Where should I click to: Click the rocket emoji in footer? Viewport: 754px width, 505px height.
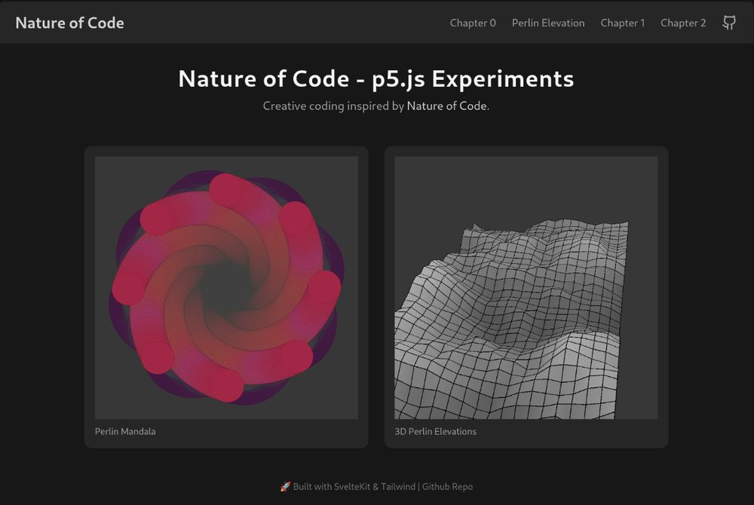(x=285, y=486)
